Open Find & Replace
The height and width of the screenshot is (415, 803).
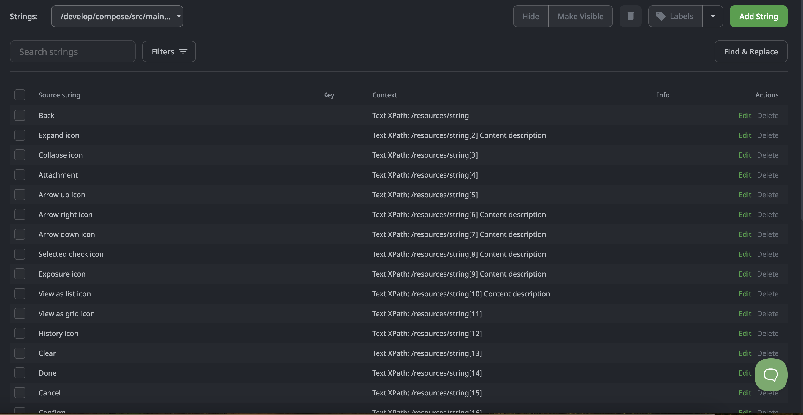coord(751,52)
